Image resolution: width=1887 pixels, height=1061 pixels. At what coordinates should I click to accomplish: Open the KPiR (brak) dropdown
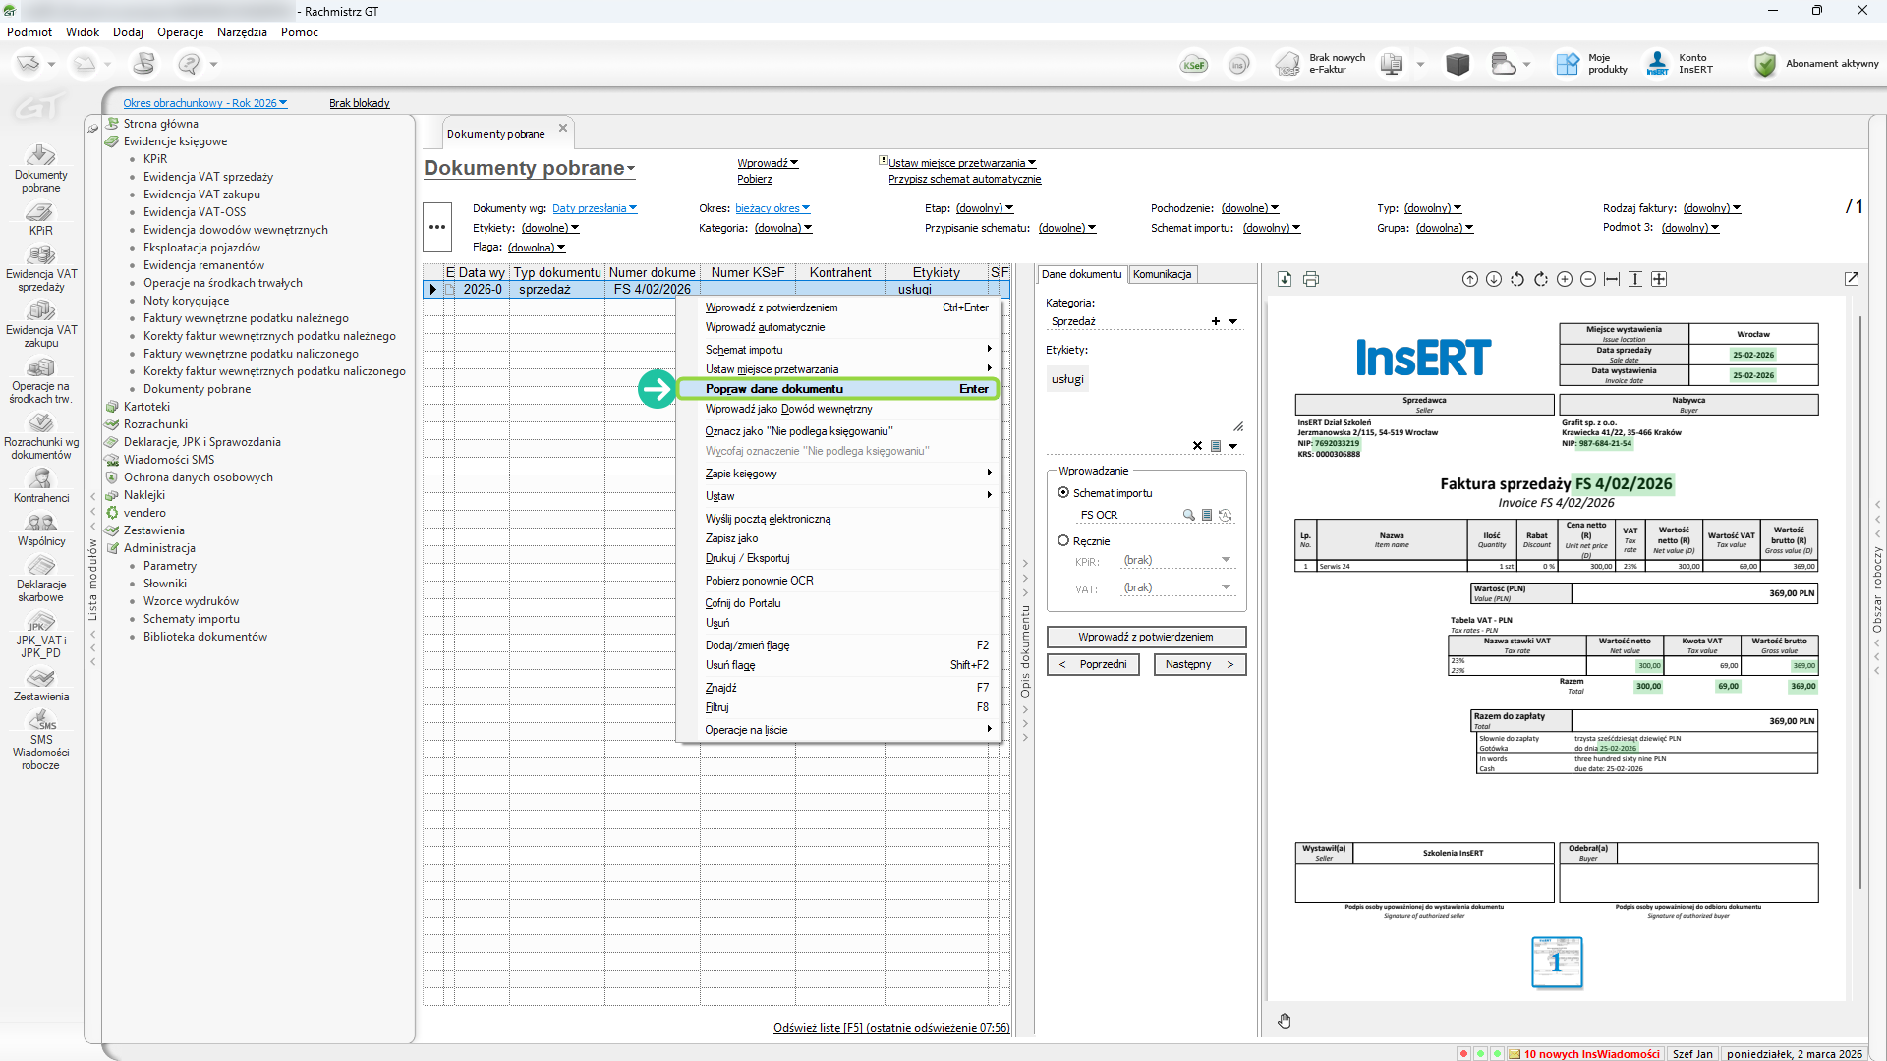[x=1226, y=560]
